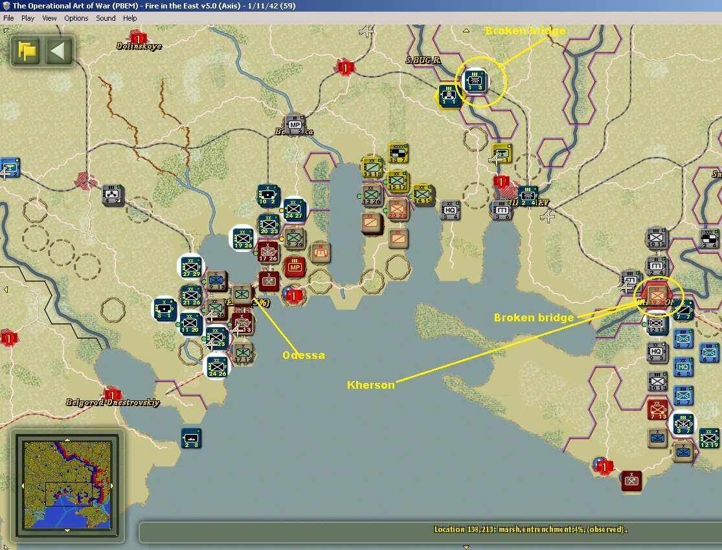Select the blue infantry division 12 19
This screenshot has height=550, width=722.
pos(709,438)
